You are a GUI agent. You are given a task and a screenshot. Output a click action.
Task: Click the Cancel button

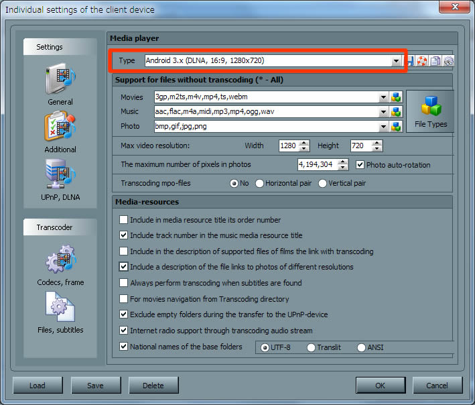tap(437, 386)
